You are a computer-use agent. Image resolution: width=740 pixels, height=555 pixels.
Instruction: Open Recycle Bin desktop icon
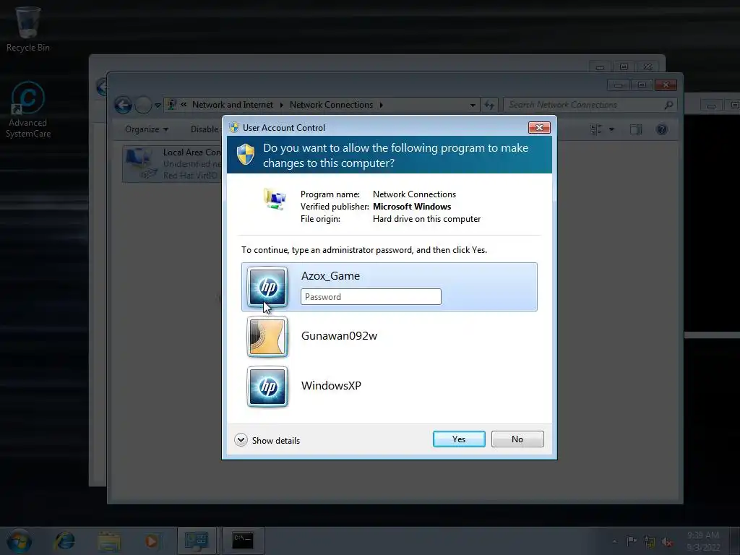point(28,29)
